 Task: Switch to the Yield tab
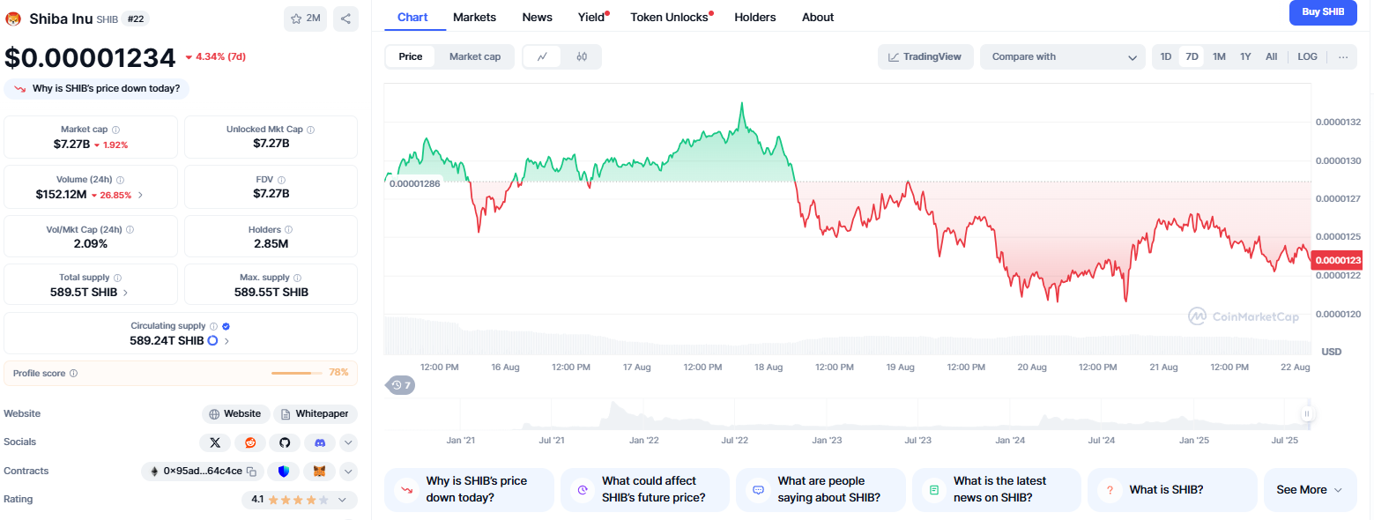(591, 17)
